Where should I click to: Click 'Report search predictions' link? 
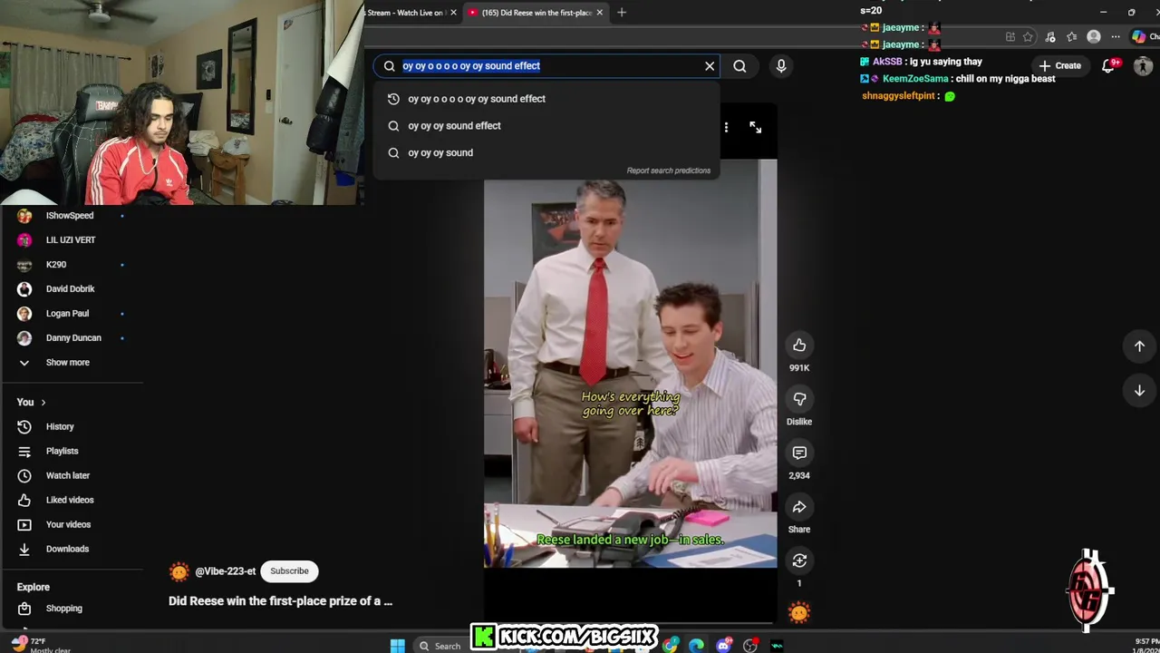pyautogui.click(x=669, y=171)
